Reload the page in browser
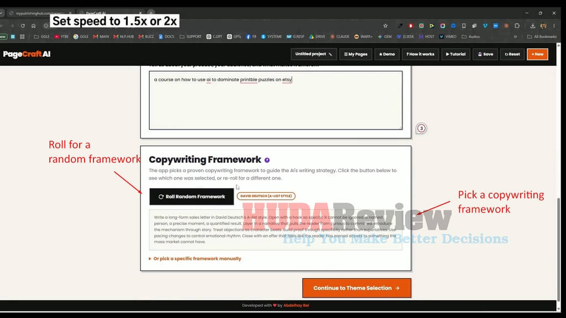The image size is (566, 318). (23, 26)
